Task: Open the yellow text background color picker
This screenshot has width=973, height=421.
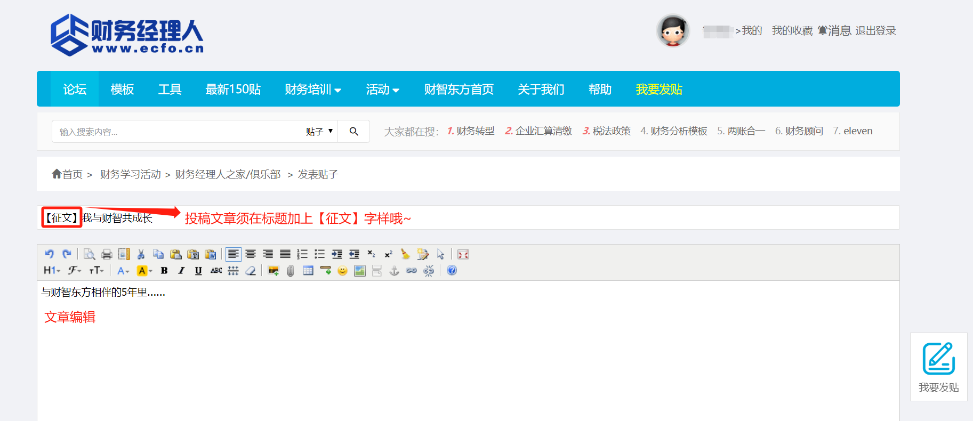Action: click(x=144, y=271)
